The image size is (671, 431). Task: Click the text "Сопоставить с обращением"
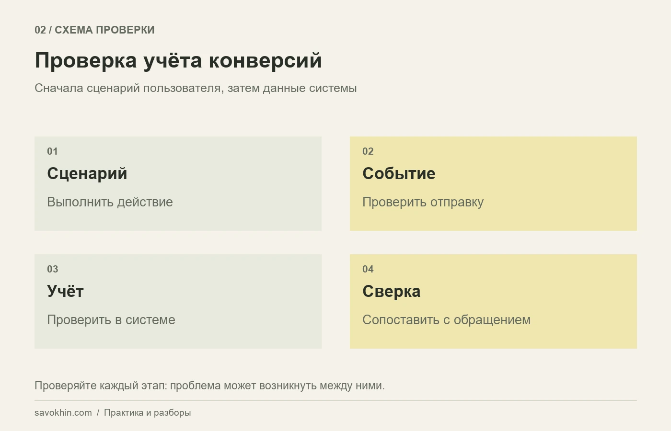446,320
